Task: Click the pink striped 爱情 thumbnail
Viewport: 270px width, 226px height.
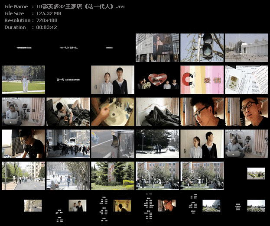Action: (202, 80)
